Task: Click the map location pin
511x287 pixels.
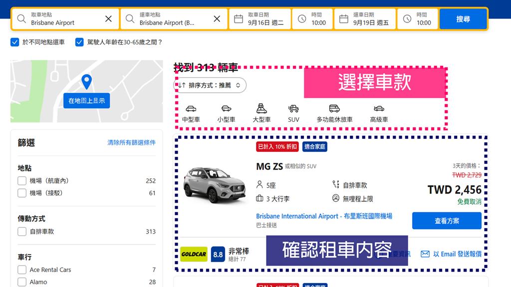Action: (x=86, y=81)
